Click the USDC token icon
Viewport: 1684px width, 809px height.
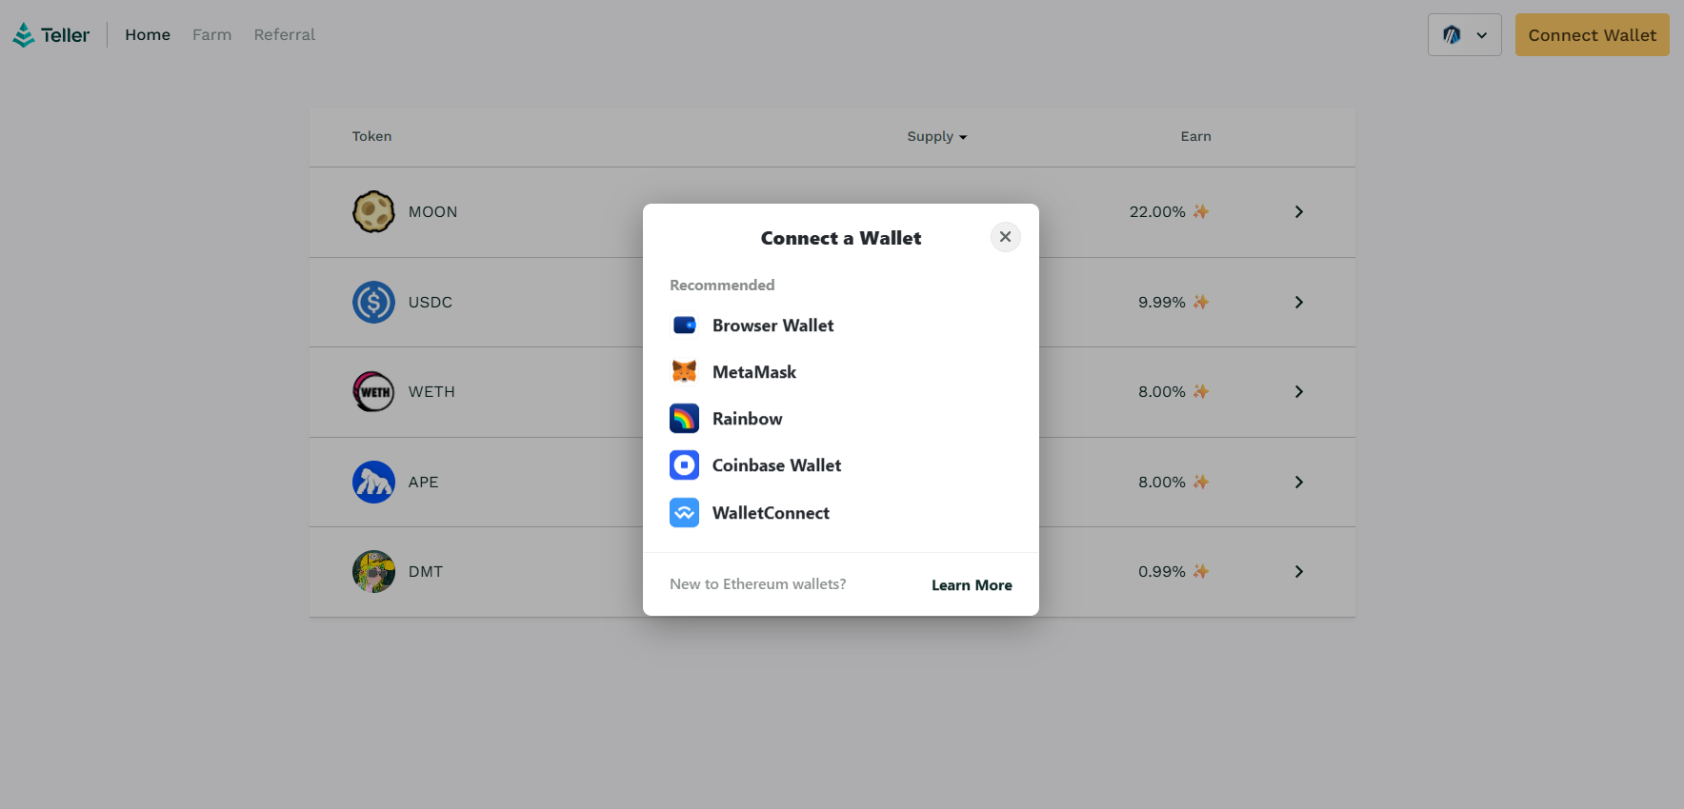point(373,302)
